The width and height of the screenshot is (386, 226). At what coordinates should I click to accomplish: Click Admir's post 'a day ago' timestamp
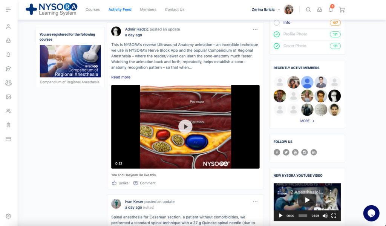click(133, 35)
